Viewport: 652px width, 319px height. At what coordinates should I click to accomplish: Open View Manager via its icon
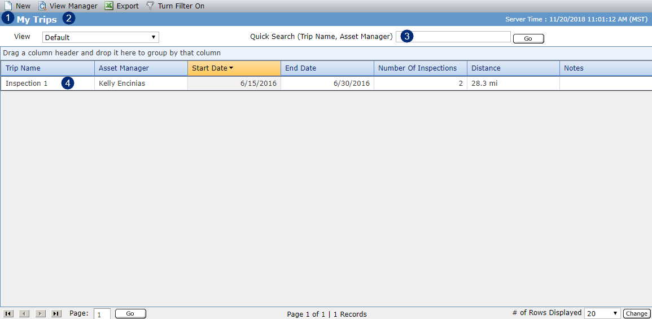[42, 6]
